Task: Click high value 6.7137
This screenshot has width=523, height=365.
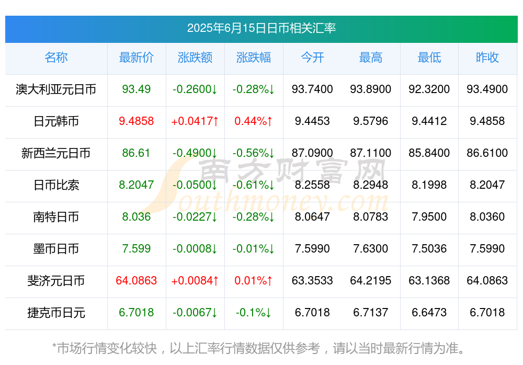Action: pos(371,312)
